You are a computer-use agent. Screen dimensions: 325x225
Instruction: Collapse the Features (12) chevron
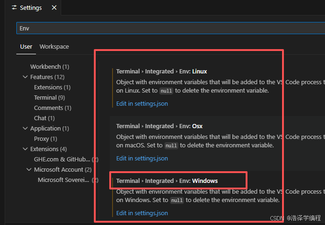(25, 77)
